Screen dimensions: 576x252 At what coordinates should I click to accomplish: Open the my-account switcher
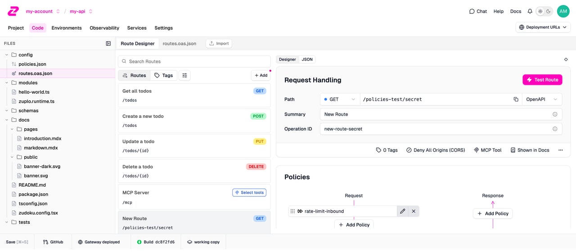43,11
